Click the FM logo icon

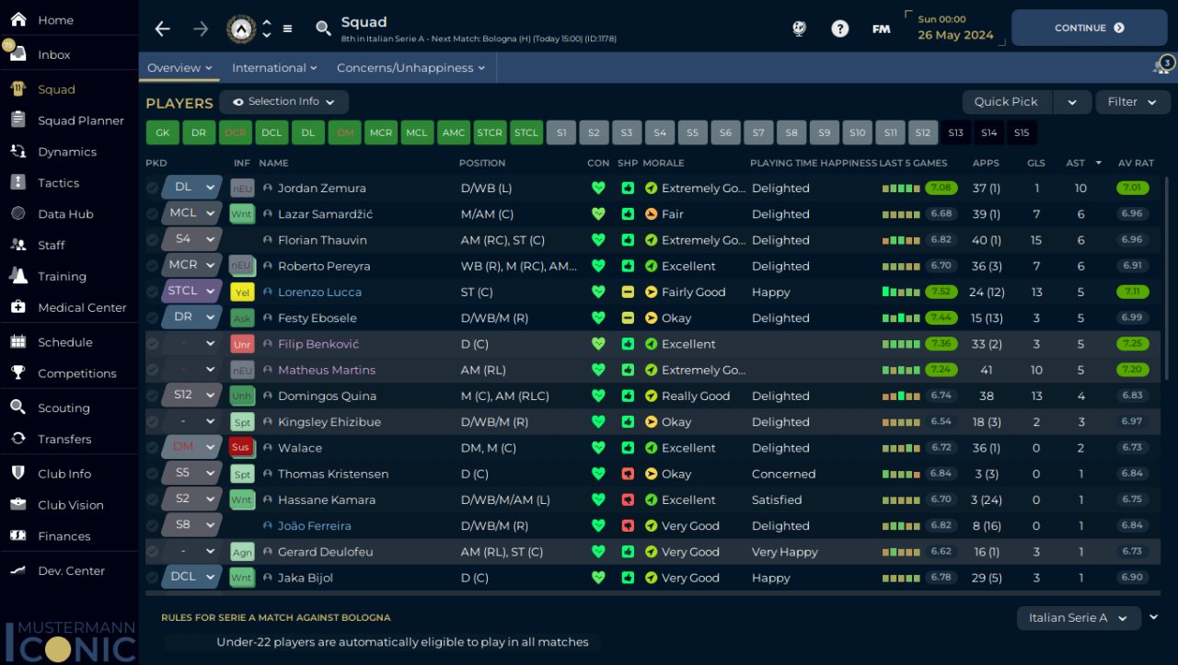pyautogui.click(x=881, y=29)
